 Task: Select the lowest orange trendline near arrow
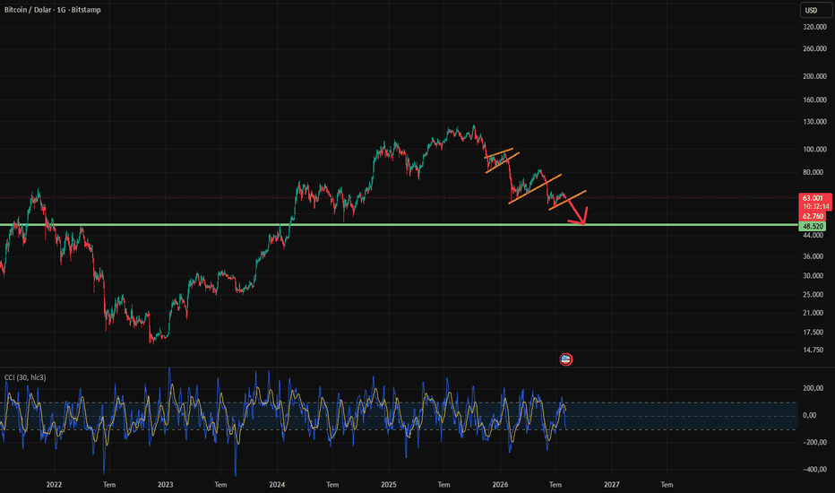point(568,200)
